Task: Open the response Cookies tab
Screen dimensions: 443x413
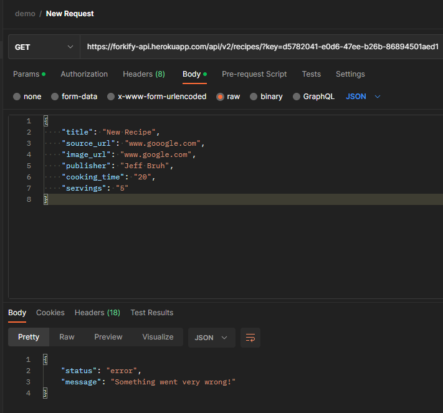Action: 50,313
